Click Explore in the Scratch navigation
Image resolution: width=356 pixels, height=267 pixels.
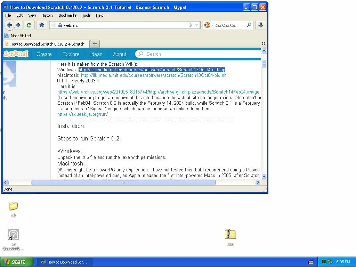coord(71,54)
